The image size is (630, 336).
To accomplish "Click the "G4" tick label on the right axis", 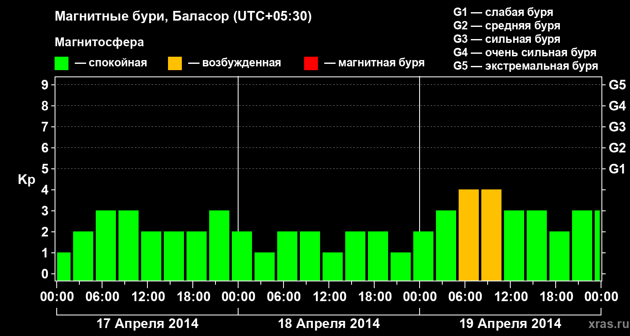I will (x=617, y=106).
